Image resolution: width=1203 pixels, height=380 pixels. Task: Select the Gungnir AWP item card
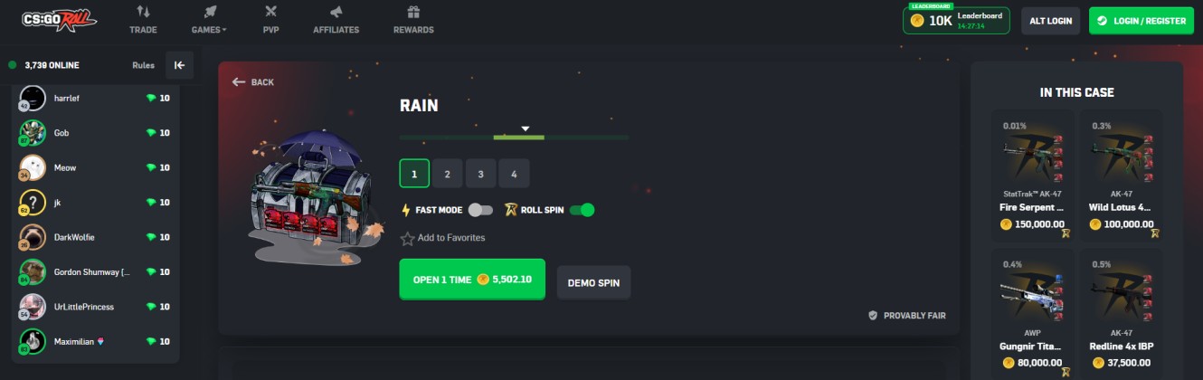pos(1033,314)
